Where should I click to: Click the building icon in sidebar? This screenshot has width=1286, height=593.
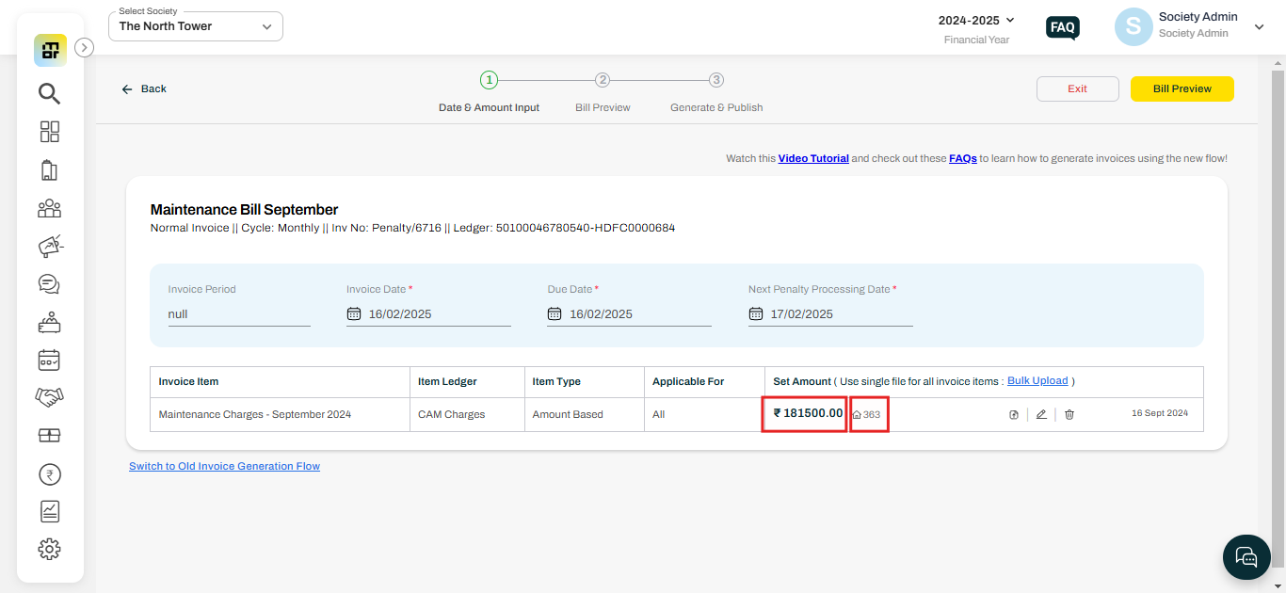(x=49, y=170)
